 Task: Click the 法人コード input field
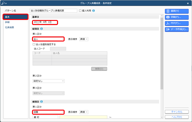tap(58, 49)
